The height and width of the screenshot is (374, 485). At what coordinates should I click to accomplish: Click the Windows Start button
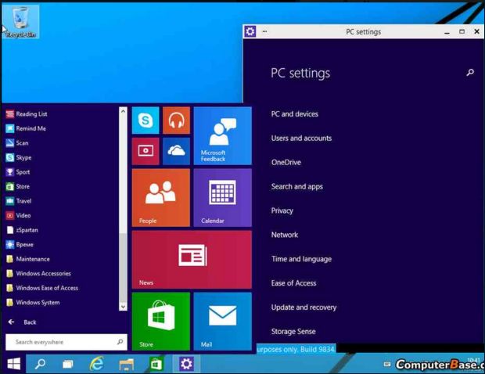tap(13, 364)
